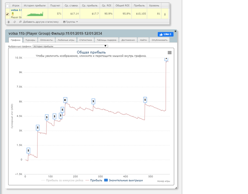The width and height of the screenshot is (248, 194).
Task: Click the votsa 11 player link
Action: click(x=16, y=10)
